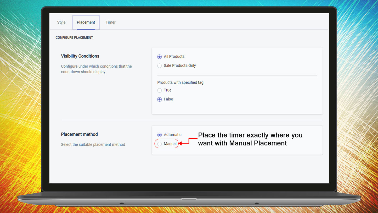This screenshot has width=378, height=213.
Task: Select the Manual placement radio button
Action: (x=160, y=144)
